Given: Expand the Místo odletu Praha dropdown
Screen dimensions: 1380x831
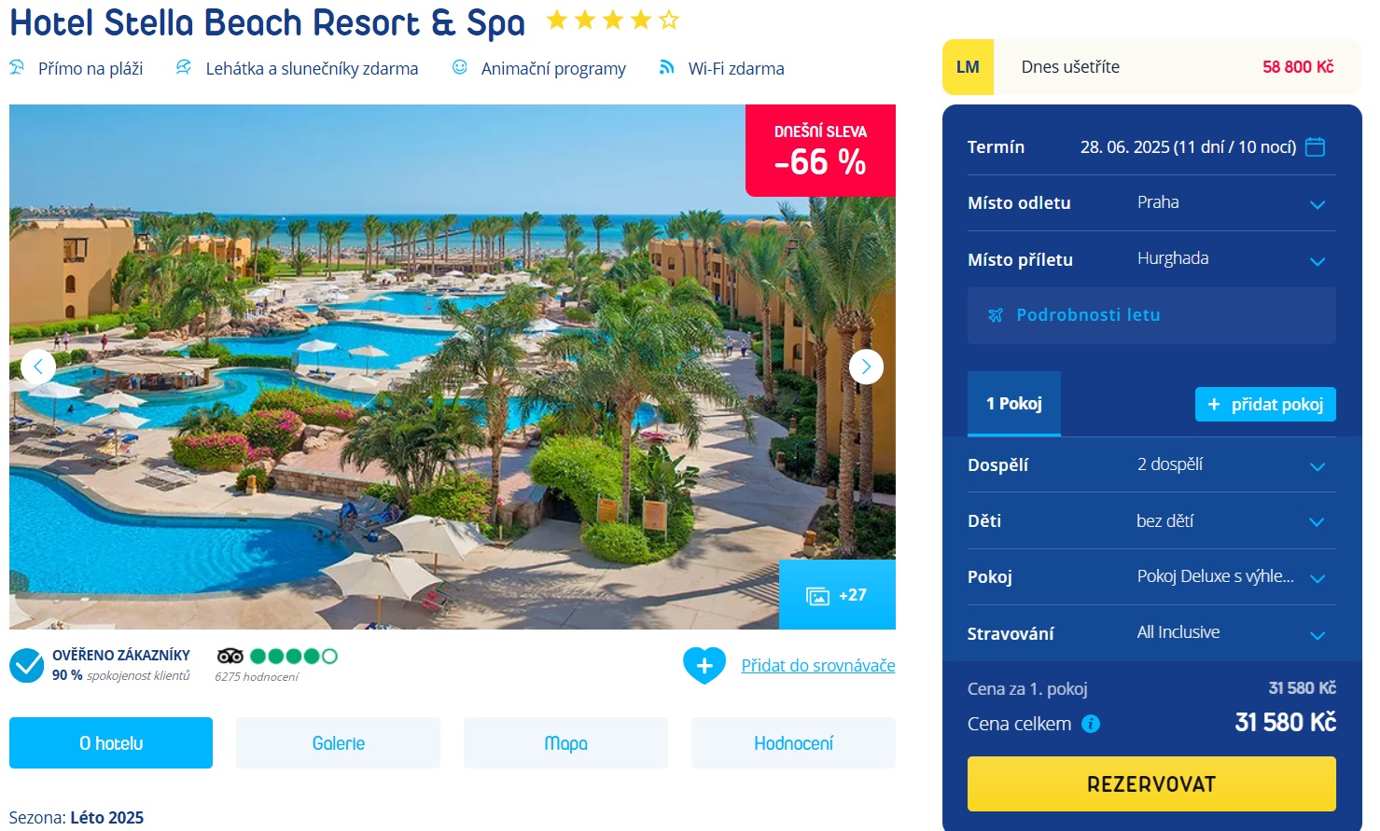Looking at the screenshot, I should pos(1151,202).
